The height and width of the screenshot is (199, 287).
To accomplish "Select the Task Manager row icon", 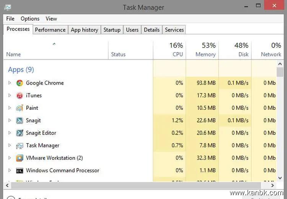I will point(20,146).
